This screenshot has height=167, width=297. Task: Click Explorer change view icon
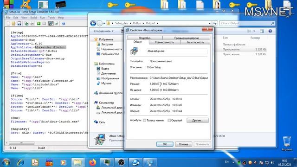tap(249, 31)
